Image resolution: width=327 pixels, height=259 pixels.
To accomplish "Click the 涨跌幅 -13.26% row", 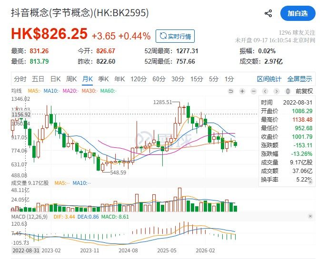I will coord(287,154).
